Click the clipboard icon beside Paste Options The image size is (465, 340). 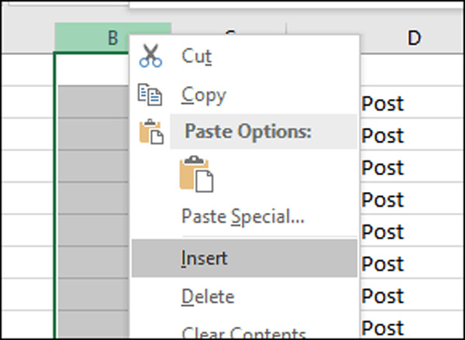pyautogui.click(x=151, y=132)
